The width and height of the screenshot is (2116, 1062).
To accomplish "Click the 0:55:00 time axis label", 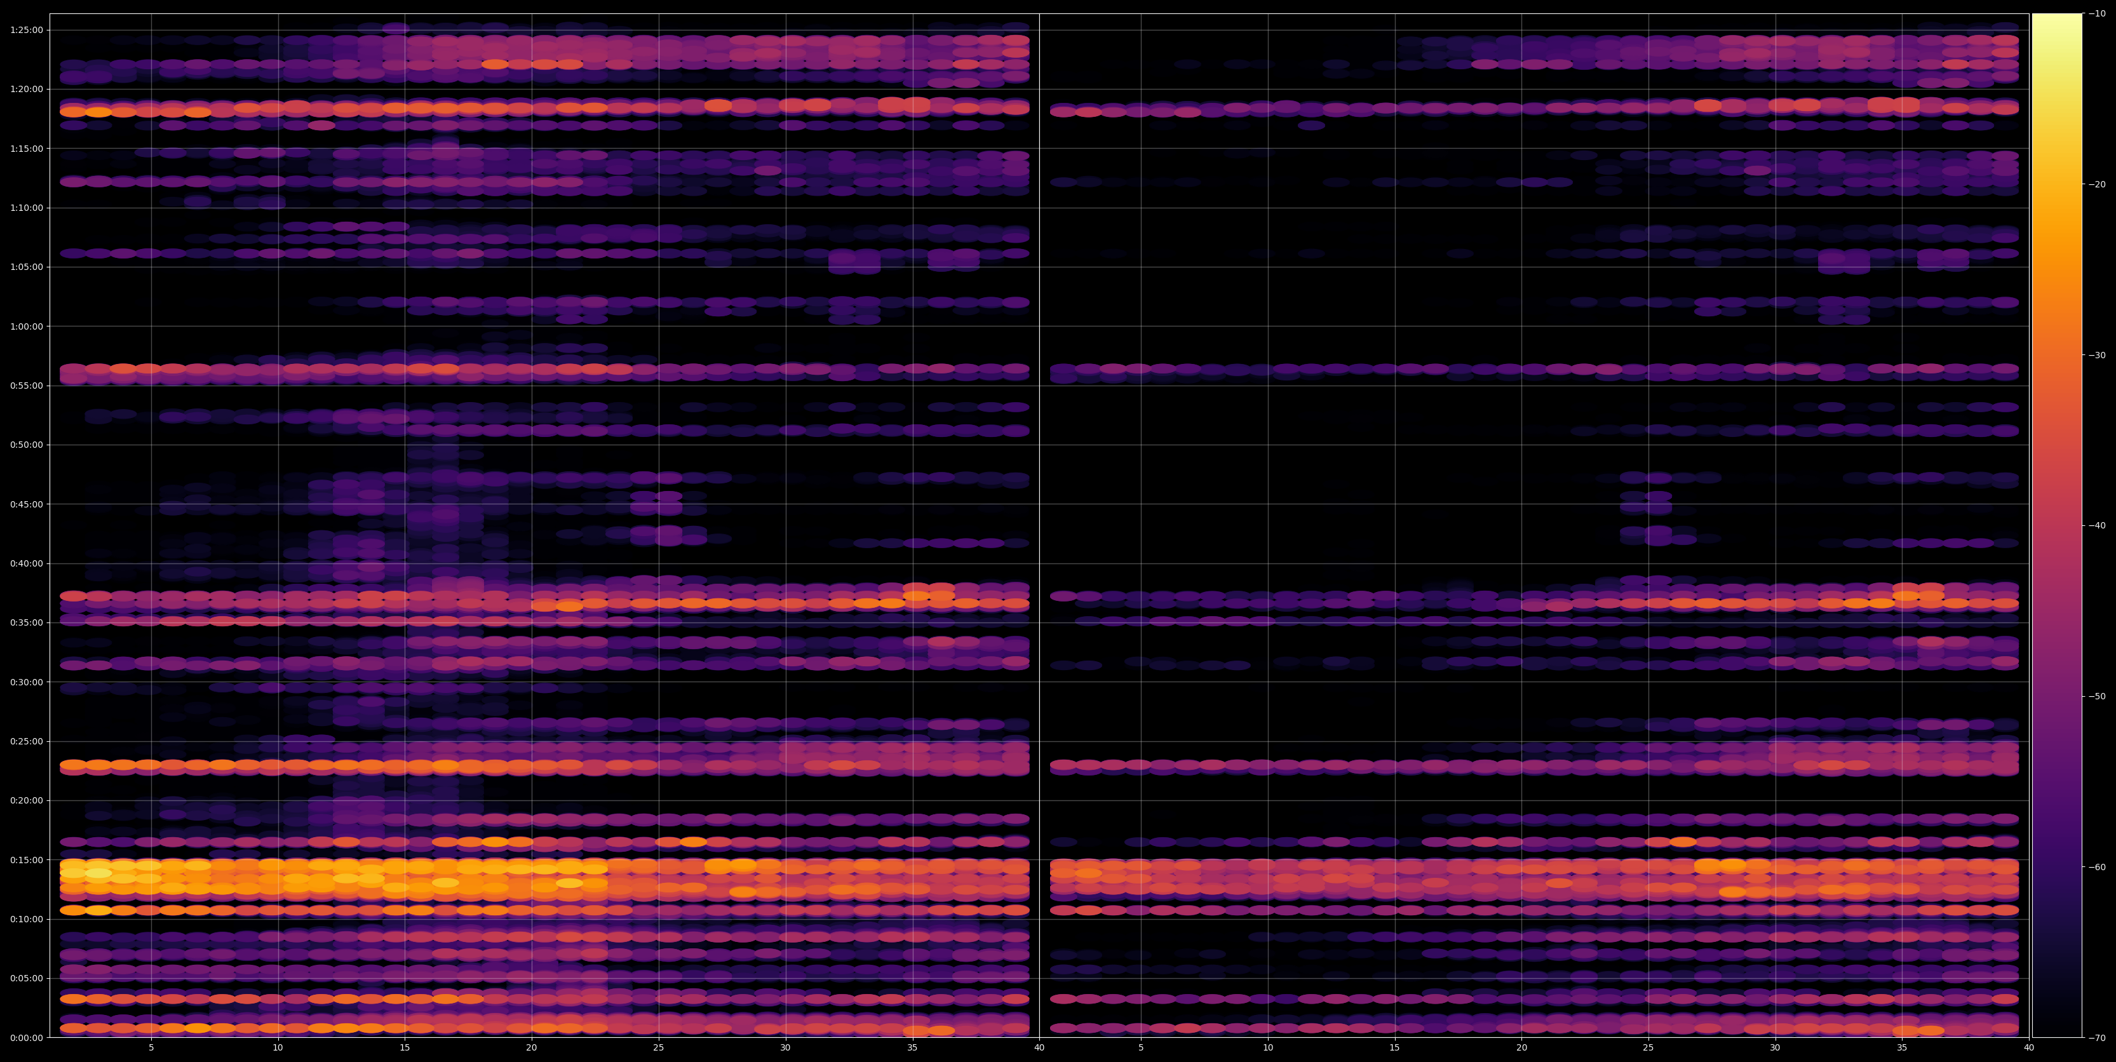I will [26, 386].
